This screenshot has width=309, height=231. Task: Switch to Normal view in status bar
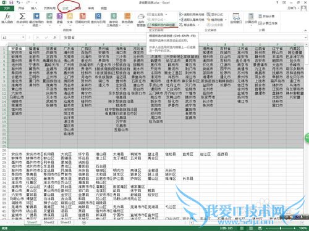(x=242, y=229)
